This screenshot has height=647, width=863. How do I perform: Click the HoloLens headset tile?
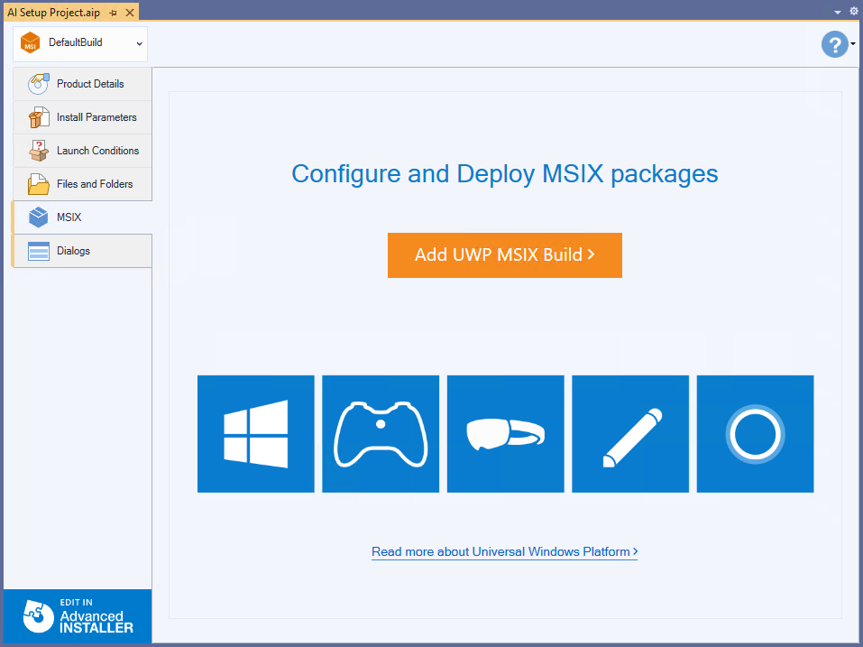click(x=505, y=434)
